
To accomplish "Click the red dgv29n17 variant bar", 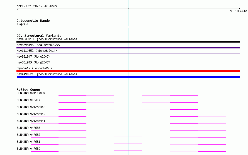I will (128, 71).
